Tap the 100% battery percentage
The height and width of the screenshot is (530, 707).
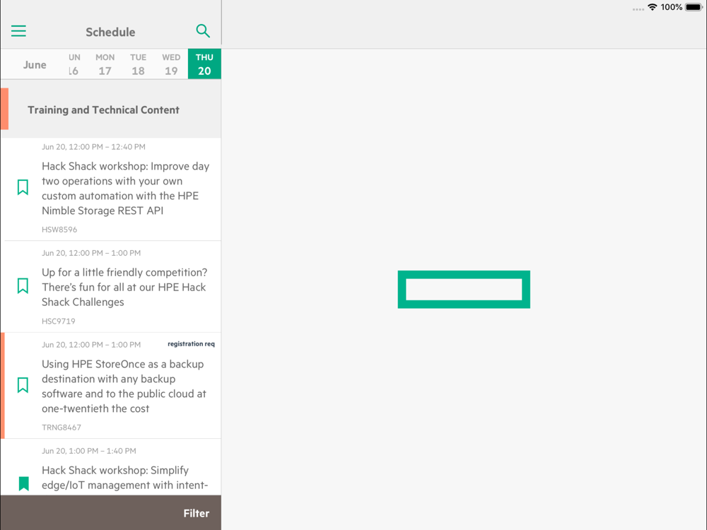(x=672, y=7)
